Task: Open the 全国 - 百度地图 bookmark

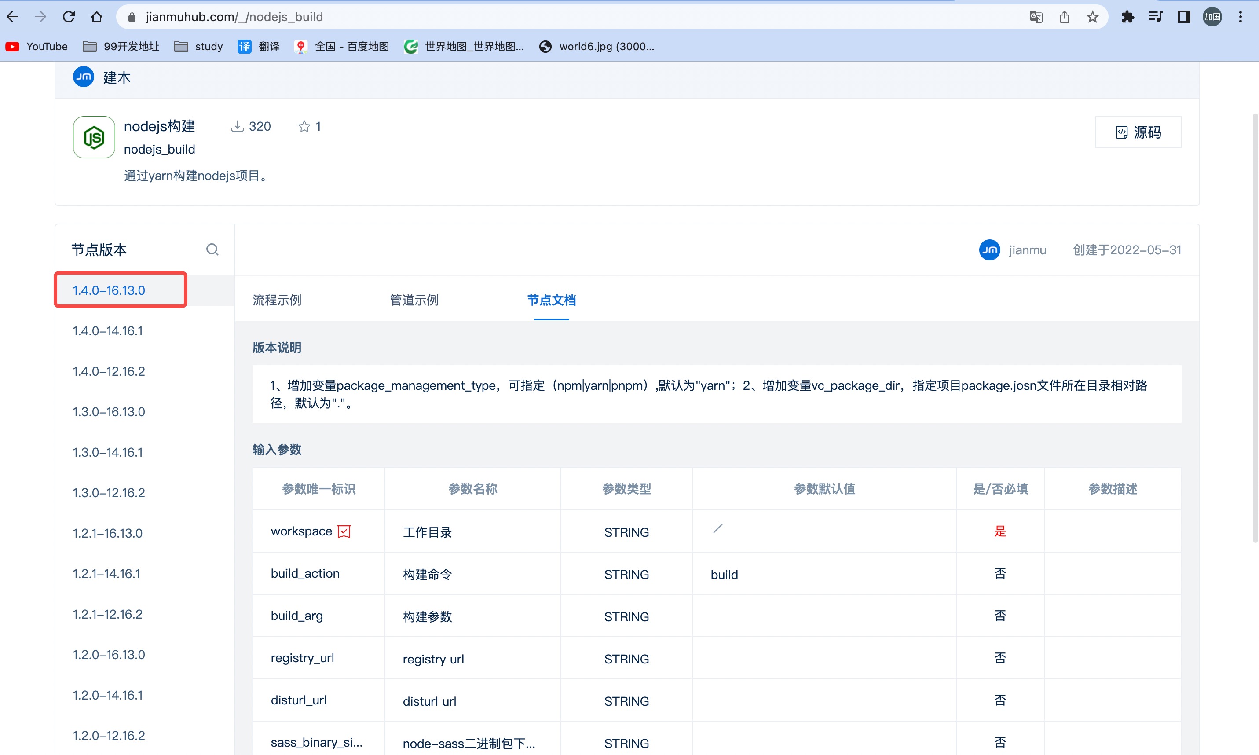Action: [342, 46]
